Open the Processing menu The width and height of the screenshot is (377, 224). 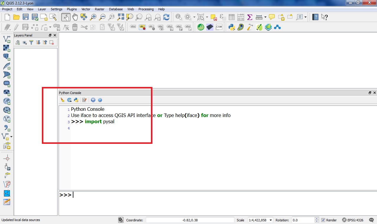pos(146,9)
